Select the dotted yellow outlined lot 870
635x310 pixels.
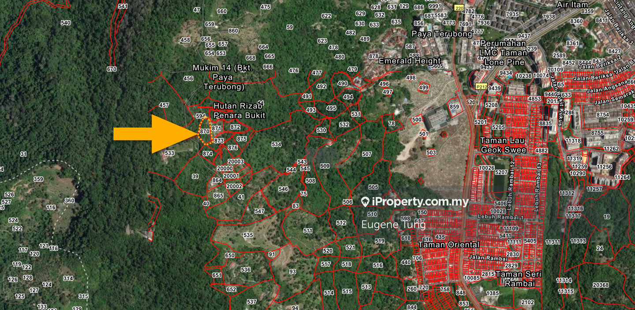point(205,131)
